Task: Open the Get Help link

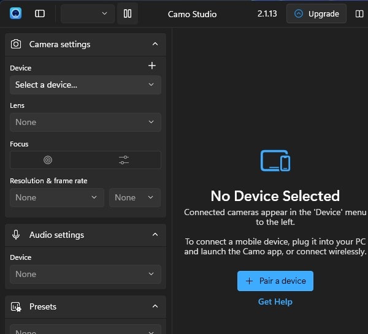Action: (275, 302)
